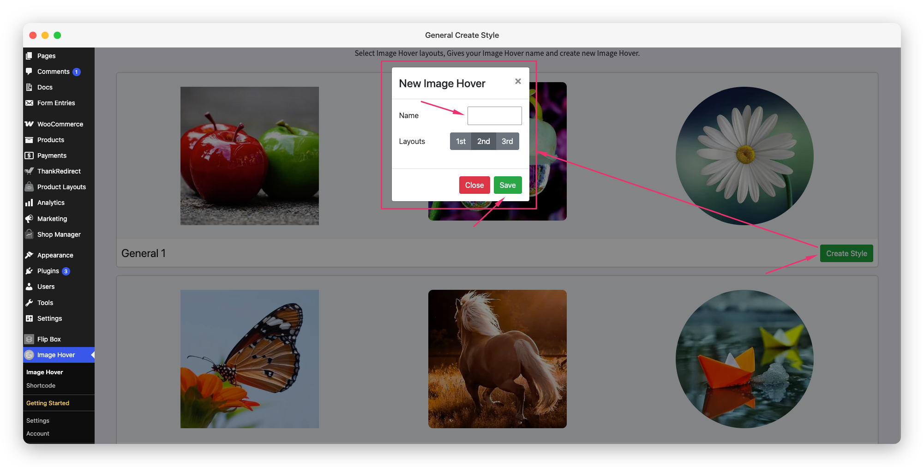Viewport: 924px width, 467px height.
Task: Click the galloping horse thumbnail
Action: (498, 359)
